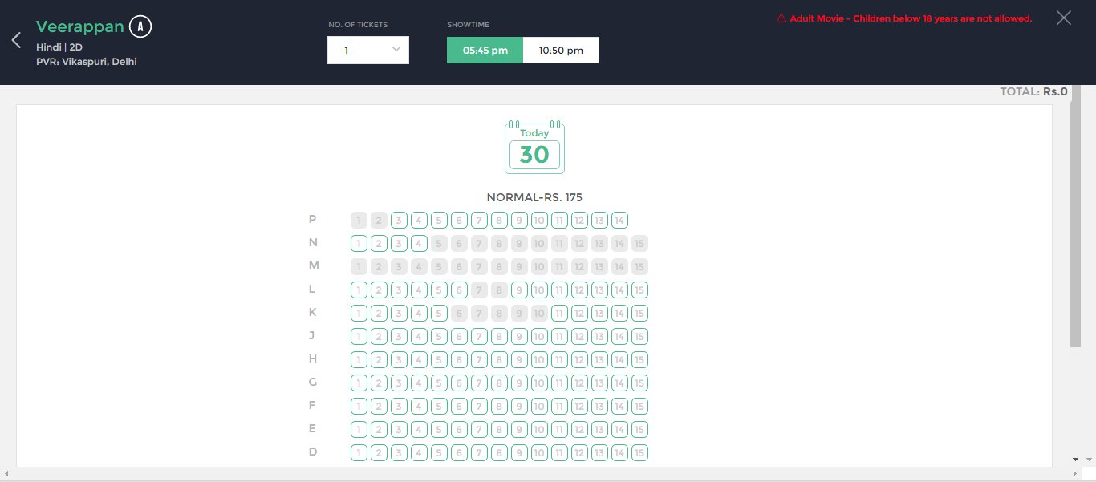Pick seat 10 in row H
1096x482 pixels.
point(539,359)
